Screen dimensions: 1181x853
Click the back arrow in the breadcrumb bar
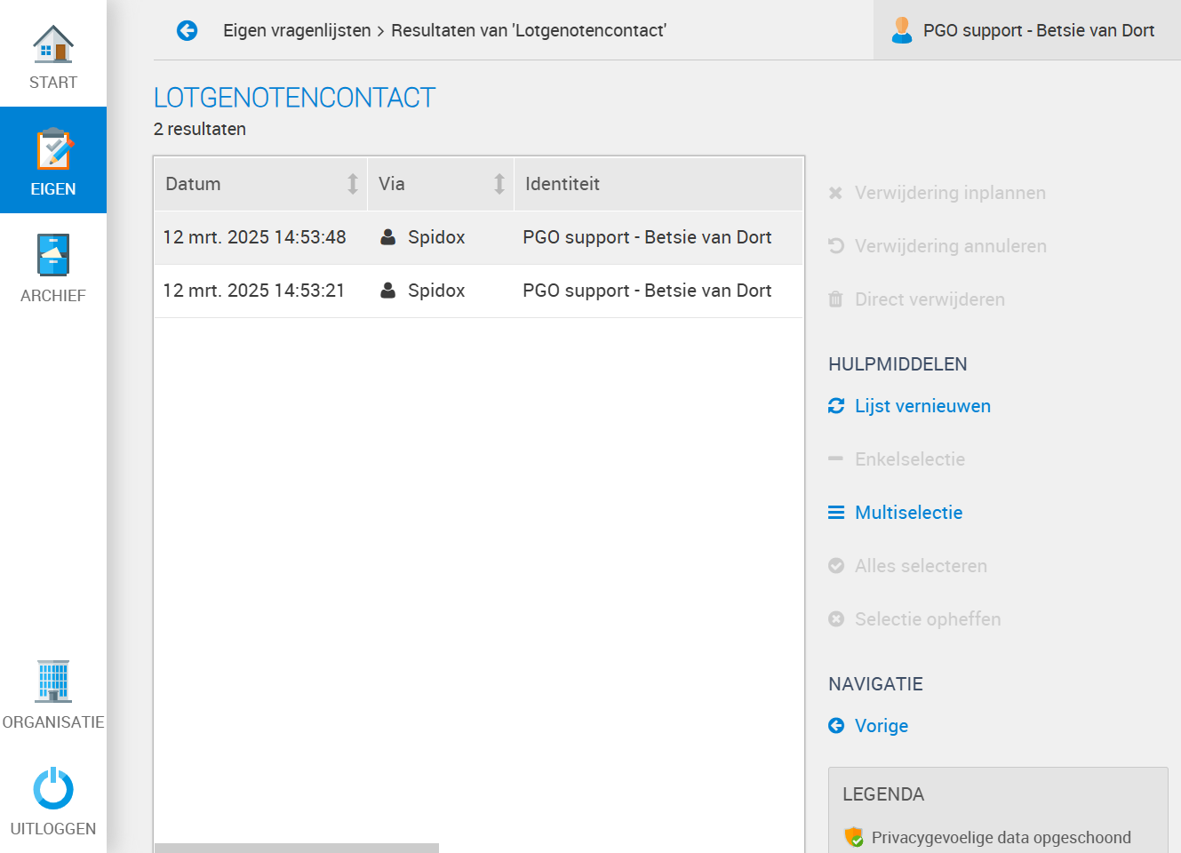187,31
